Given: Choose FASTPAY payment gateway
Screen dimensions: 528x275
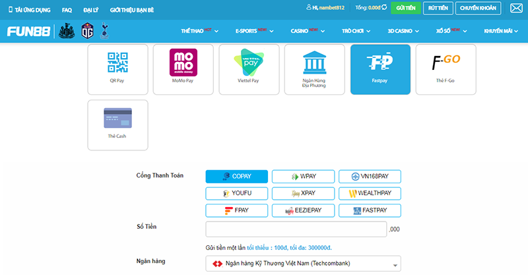Looking at the screenshot, I should (x=370, y=210).
